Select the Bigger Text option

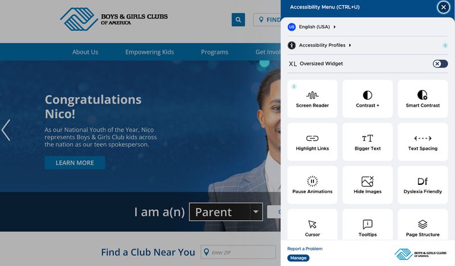367,142
